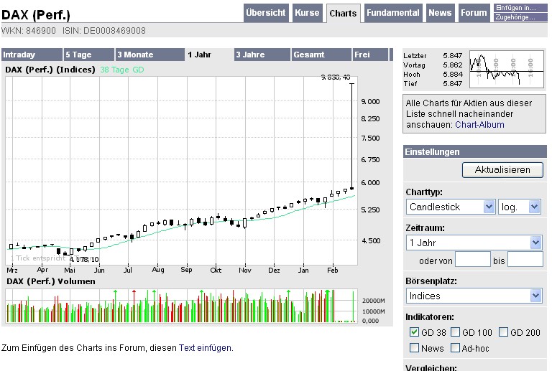552x371 pixels.
Task: Select the Frei chart range
Action: (370, 55)
